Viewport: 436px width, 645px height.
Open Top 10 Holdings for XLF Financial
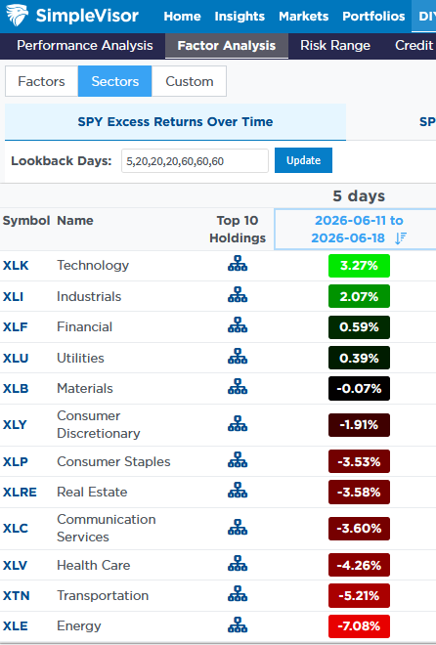point(238,325)
